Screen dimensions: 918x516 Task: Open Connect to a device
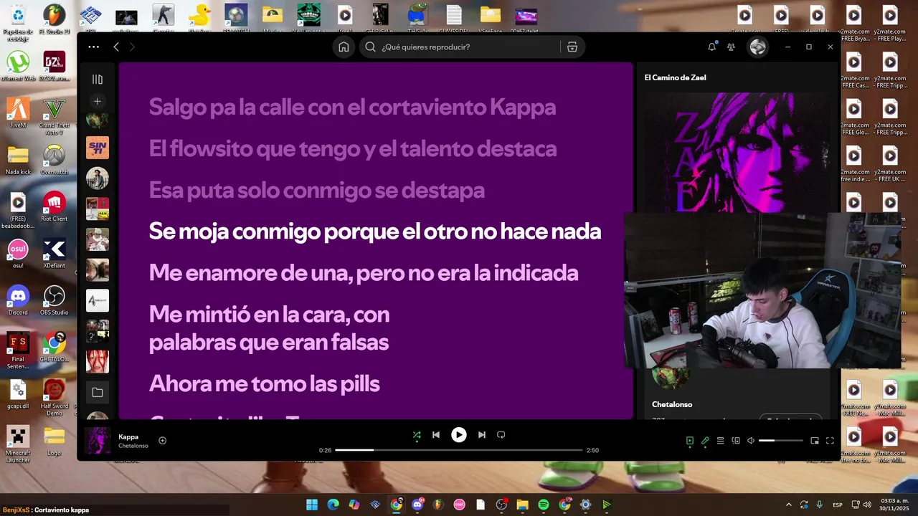[x=736, y=441]
